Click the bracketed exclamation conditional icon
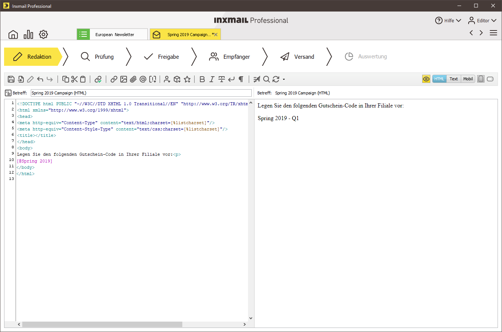 point(153,79)
